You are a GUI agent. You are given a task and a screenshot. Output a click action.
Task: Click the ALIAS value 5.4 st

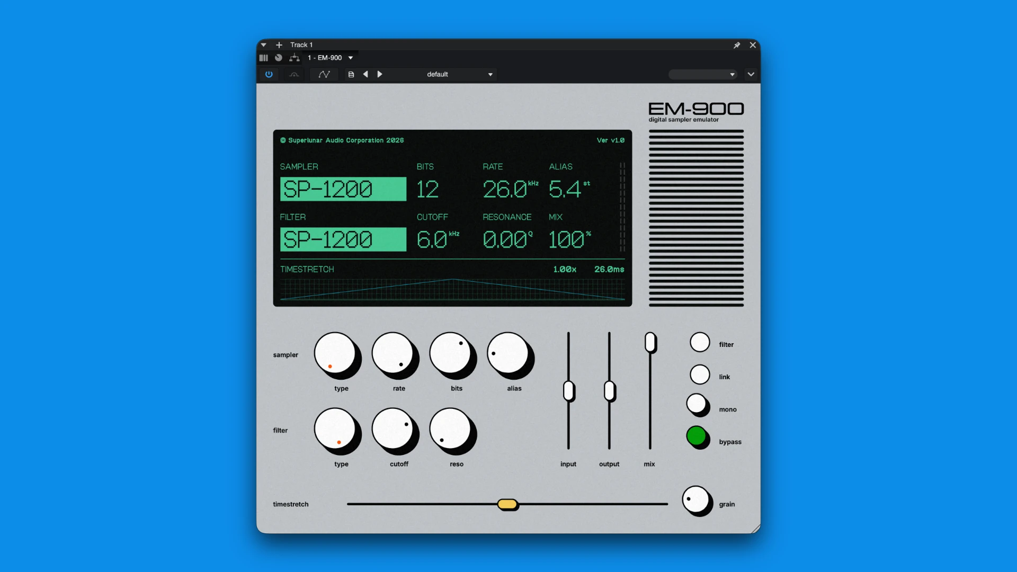pos(569,189)
